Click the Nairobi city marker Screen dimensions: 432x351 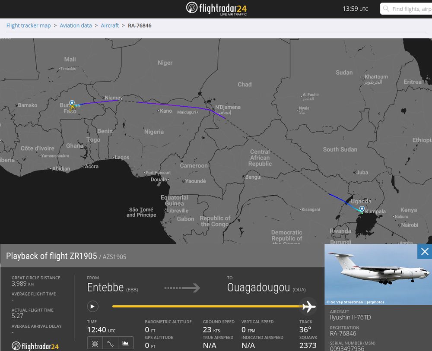coord(399,225)
